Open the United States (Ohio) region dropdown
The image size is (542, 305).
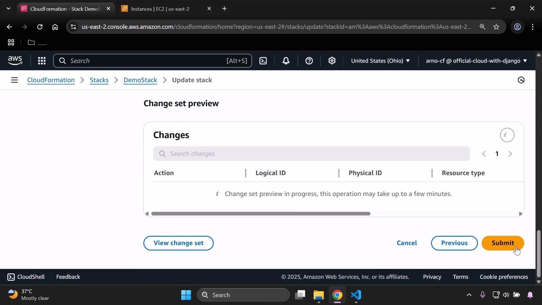(380, 61)
